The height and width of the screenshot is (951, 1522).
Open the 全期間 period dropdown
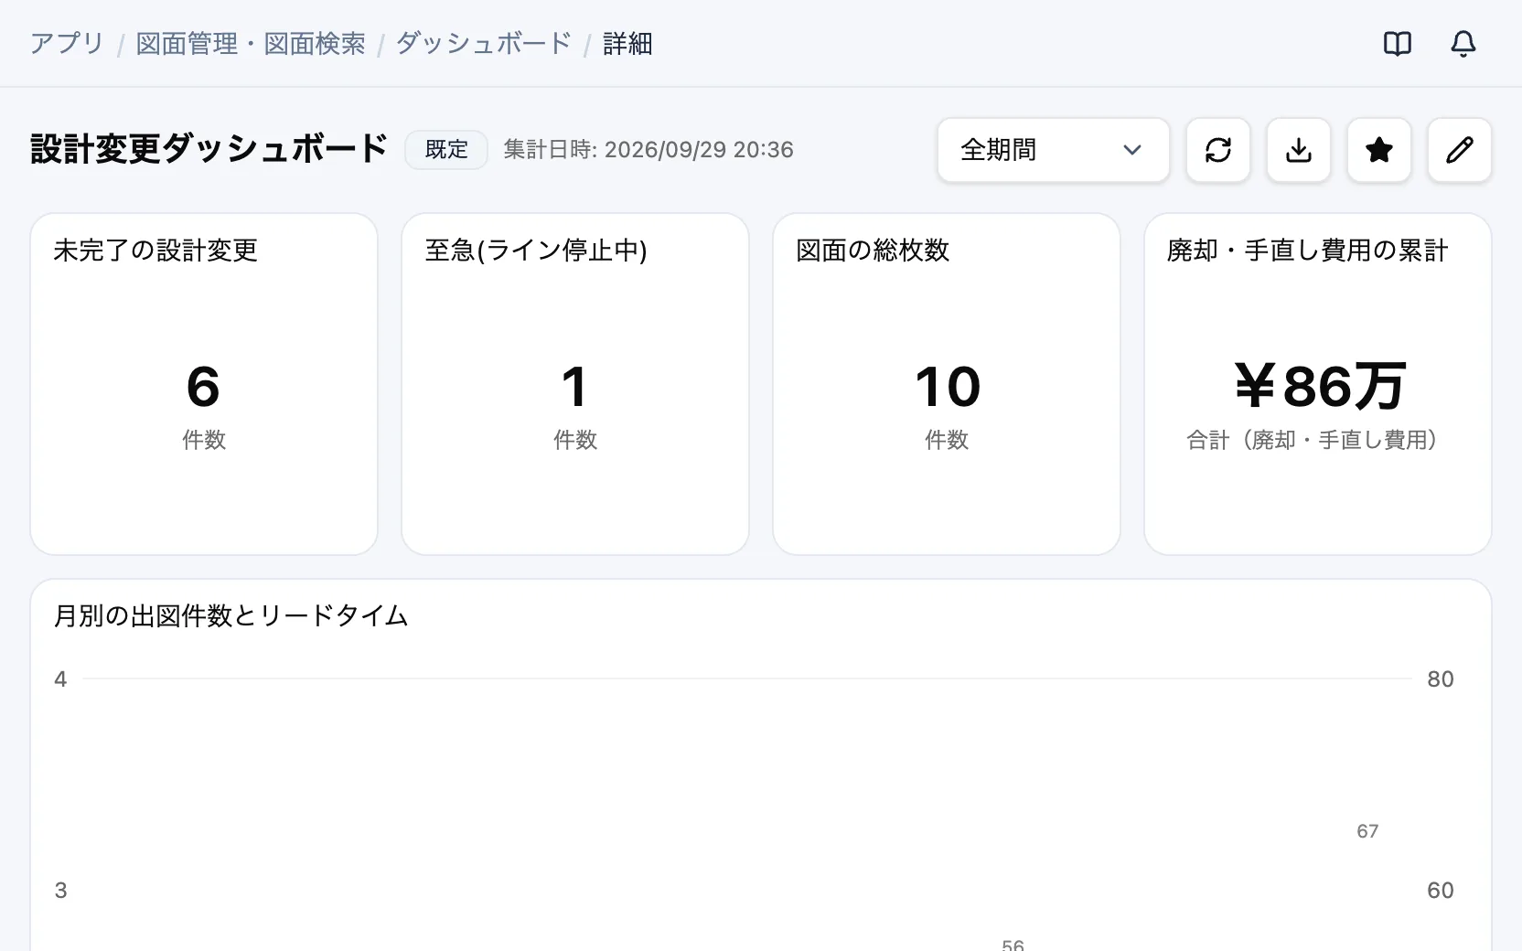[x=1053, y=150]
